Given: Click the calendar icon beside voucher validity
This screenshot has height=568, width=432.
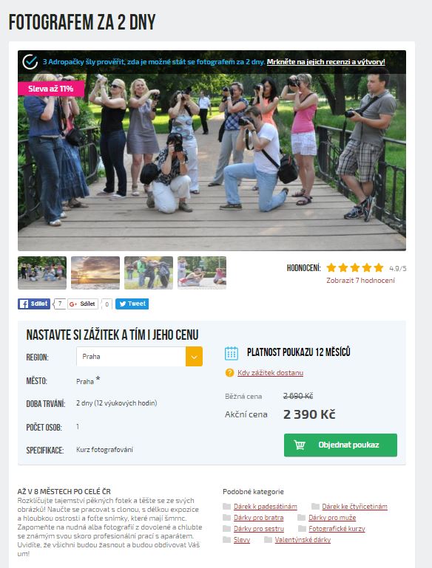Looking at the screenshot, I should tap(232, 353).
